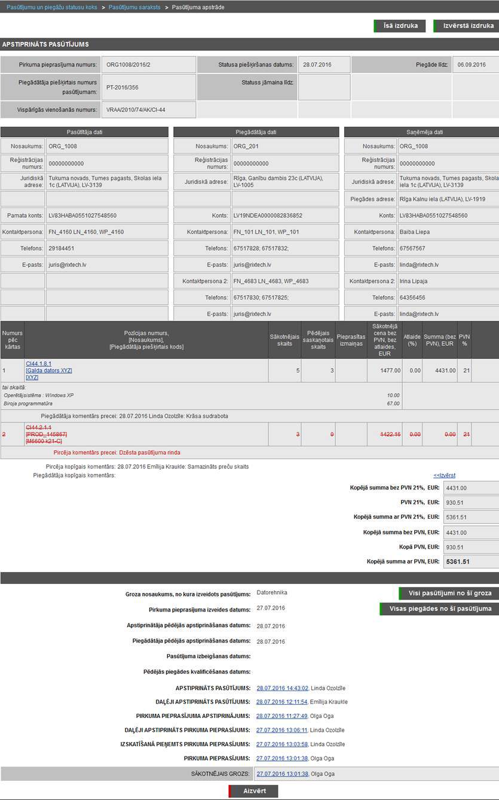Open position link CI44.1.8.1

38,363
